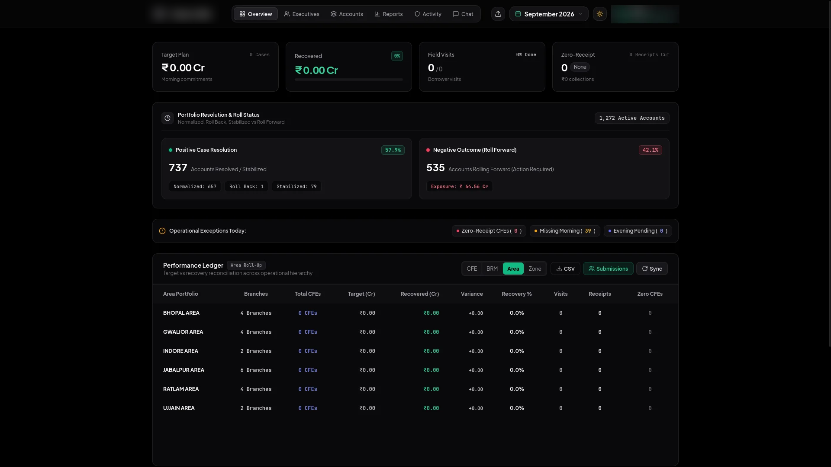
Task: Select the Zone ledger view
Action: coord(535,269)
